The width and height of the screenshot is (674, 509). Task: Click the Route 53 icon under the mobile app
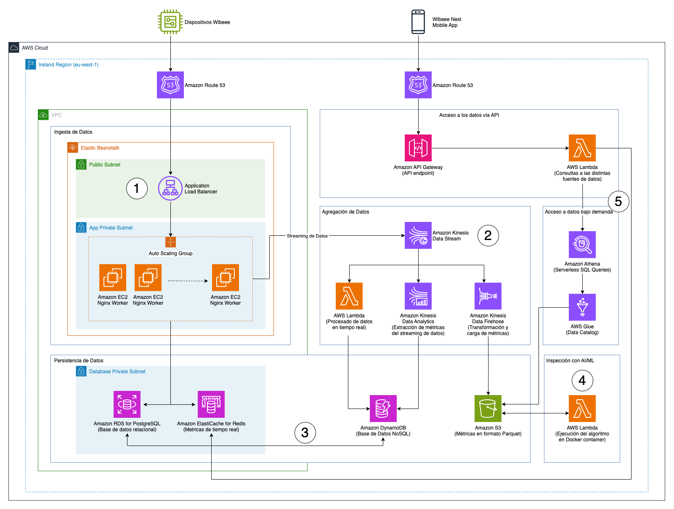point(418,85)
